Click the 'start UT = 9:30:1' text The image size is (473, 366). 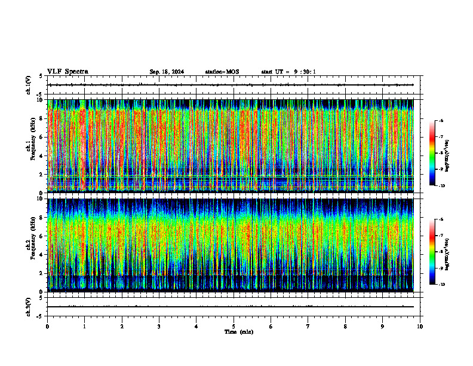(x=288, y=72)
